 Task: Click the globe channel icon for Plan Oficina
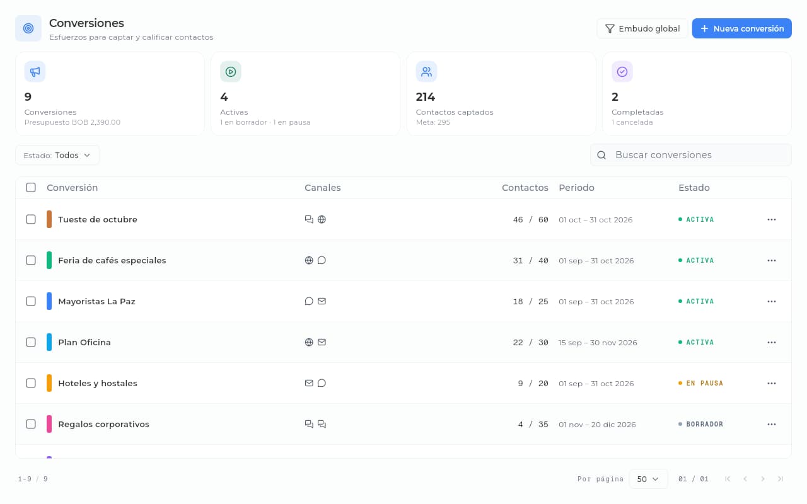309,342
